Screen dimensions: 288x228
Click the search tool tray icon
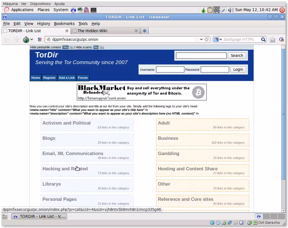224,10
